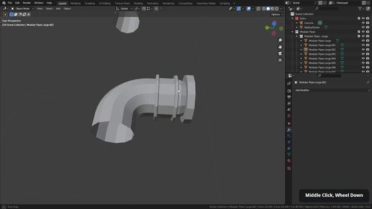Open the Particles properties tab icon
The image size is (372, 209).
point(289,136)
